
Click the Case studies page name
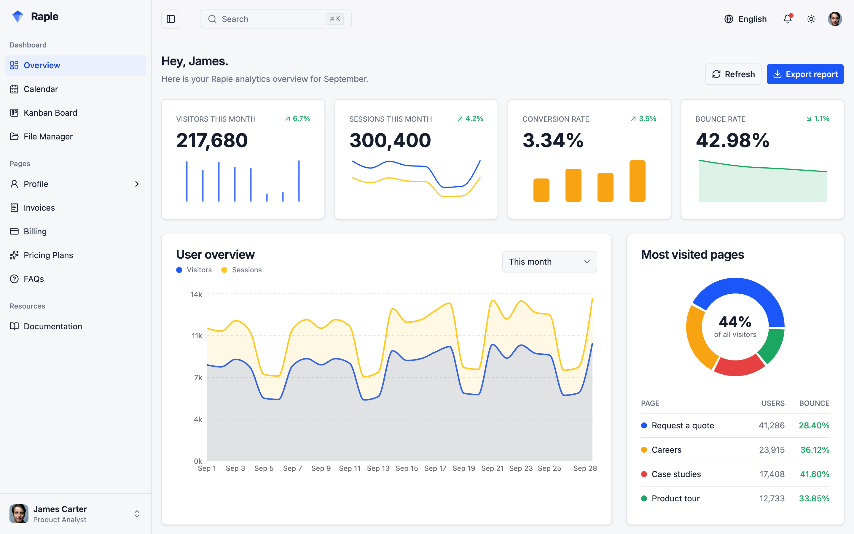coord(676,474)
